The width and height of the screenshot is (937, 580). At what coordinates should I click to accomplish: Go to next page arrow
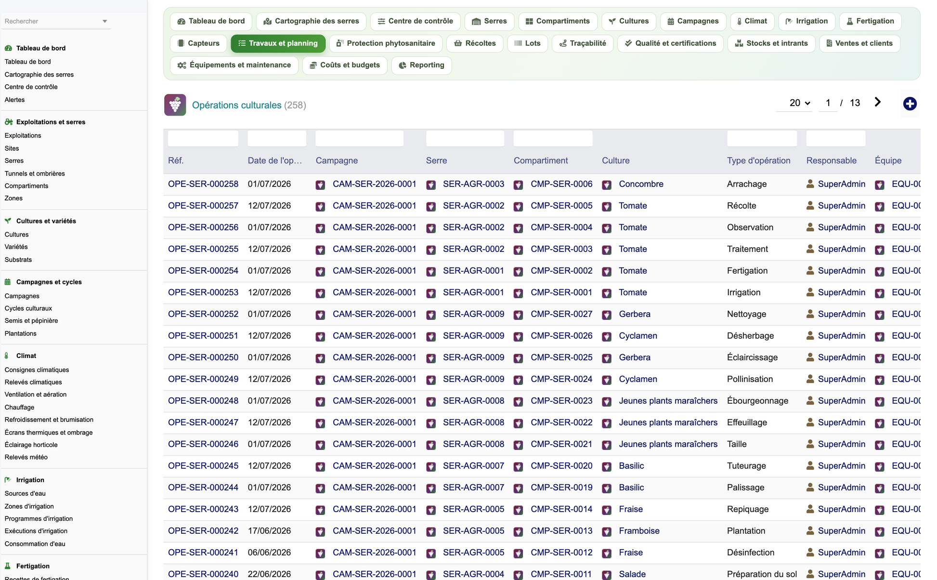click(877, 102)
